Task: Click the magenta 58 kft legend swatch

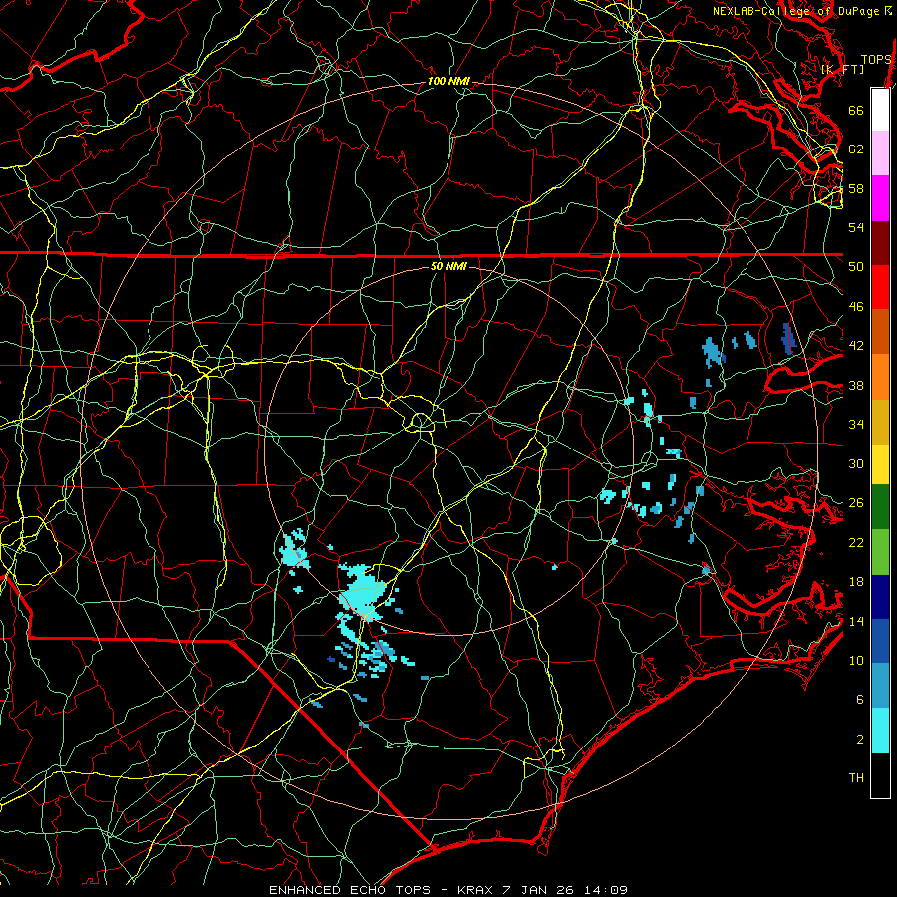Action: 880,198
